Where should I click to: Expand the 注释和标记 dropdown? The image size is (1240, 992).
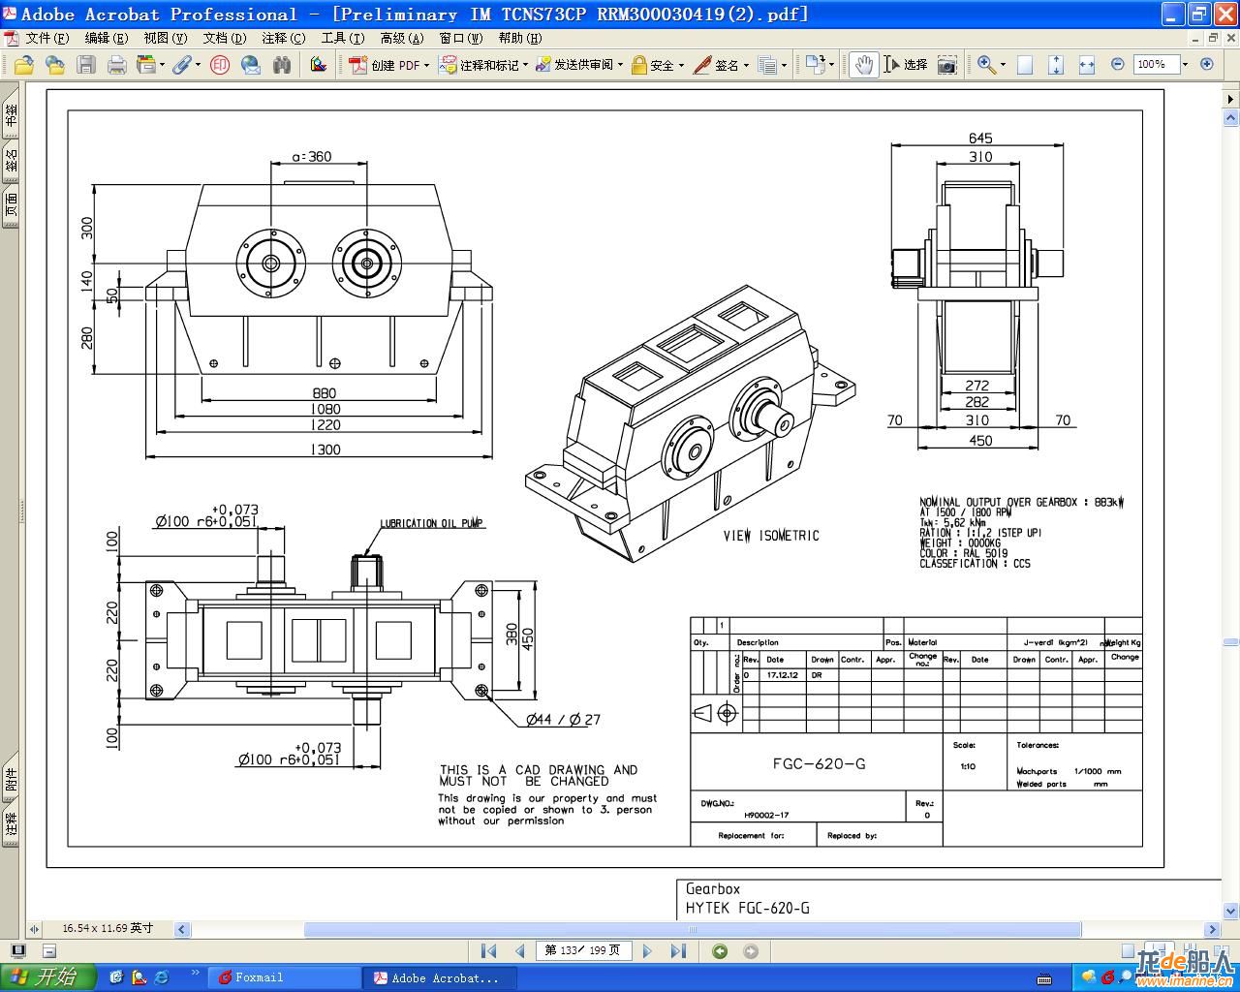coord(525,65)
